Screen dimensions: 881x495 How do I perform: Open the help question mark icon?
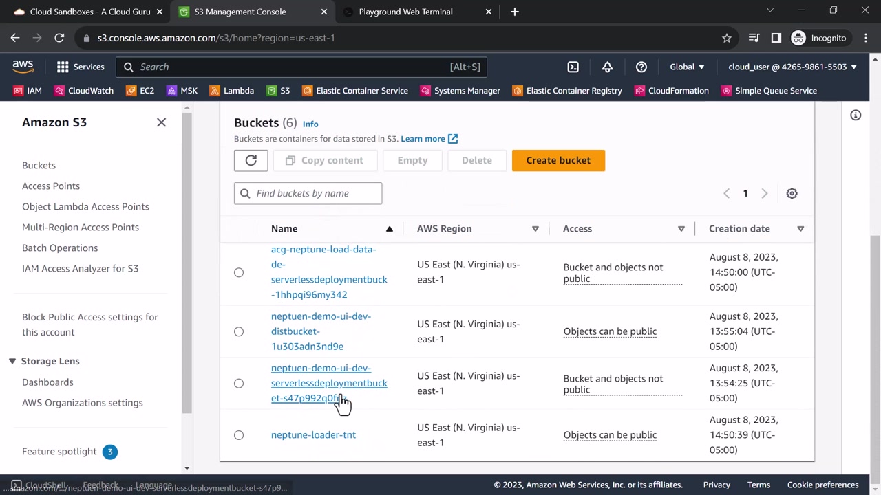pyautogui.click(x=641, y=67)
